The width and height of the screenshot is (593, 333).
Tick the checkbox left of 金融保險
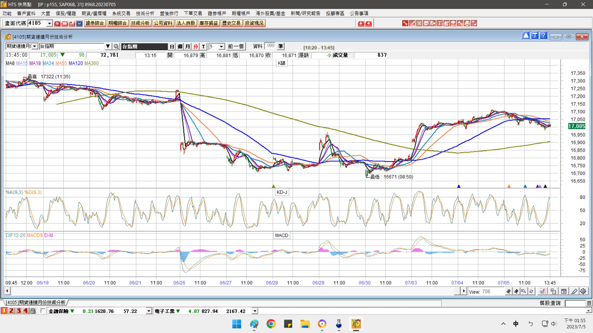click(x=43, y=311)
